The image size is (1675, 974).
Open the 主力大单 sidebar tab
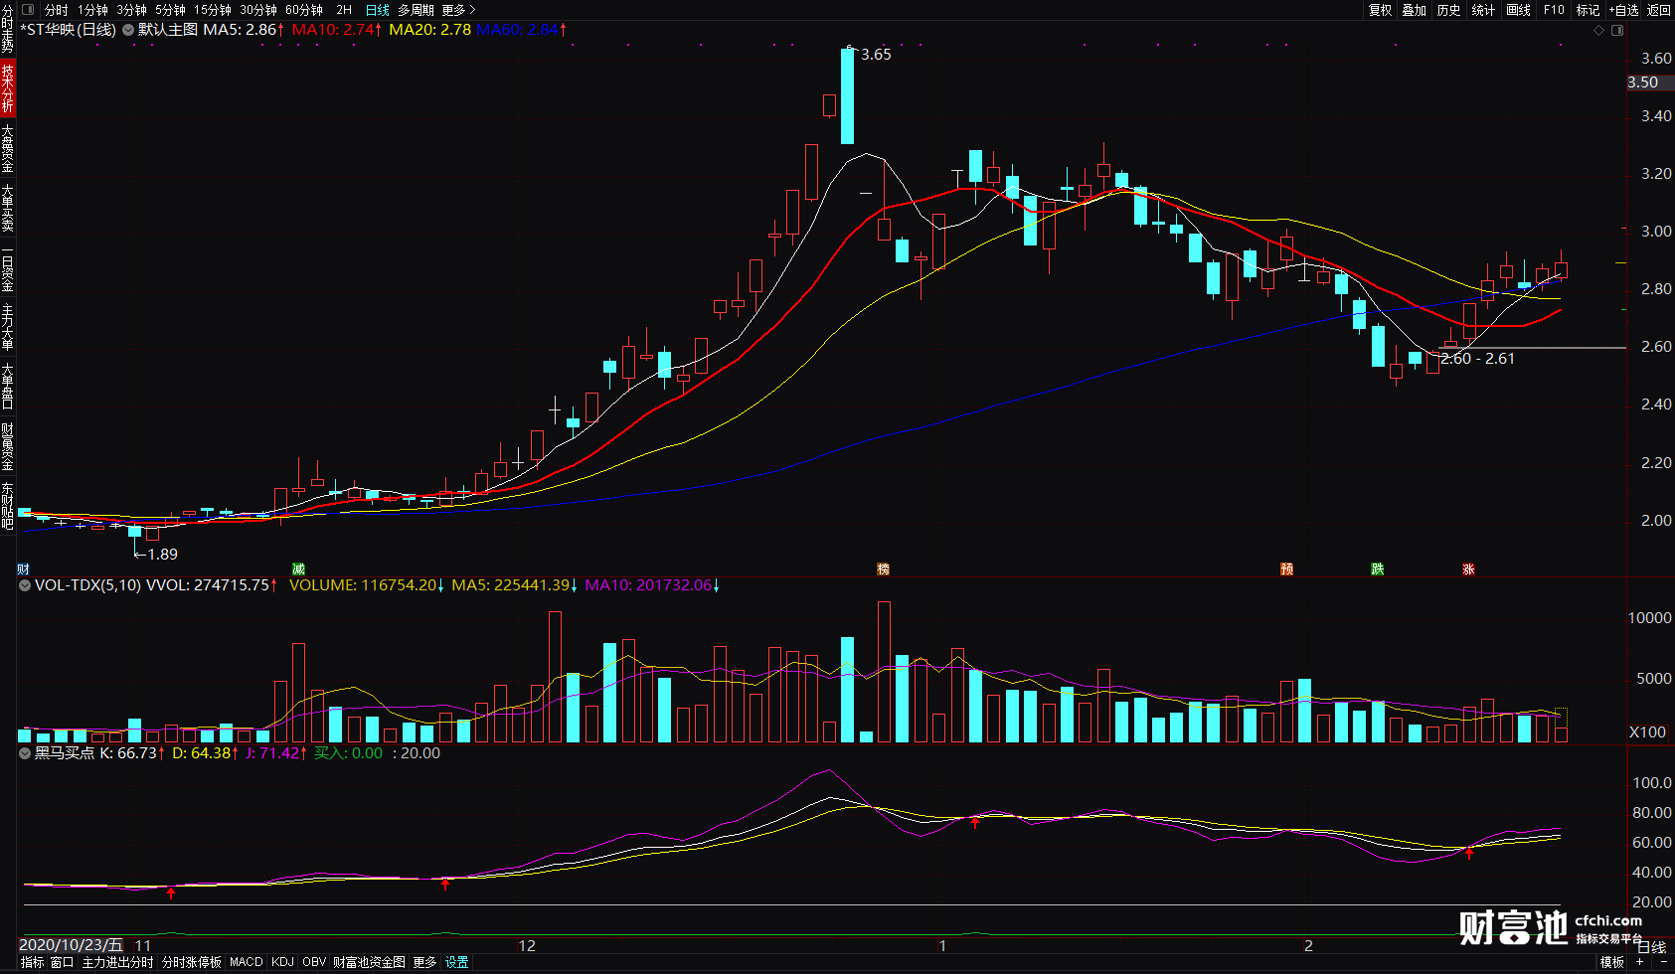[x=8, y=327]
